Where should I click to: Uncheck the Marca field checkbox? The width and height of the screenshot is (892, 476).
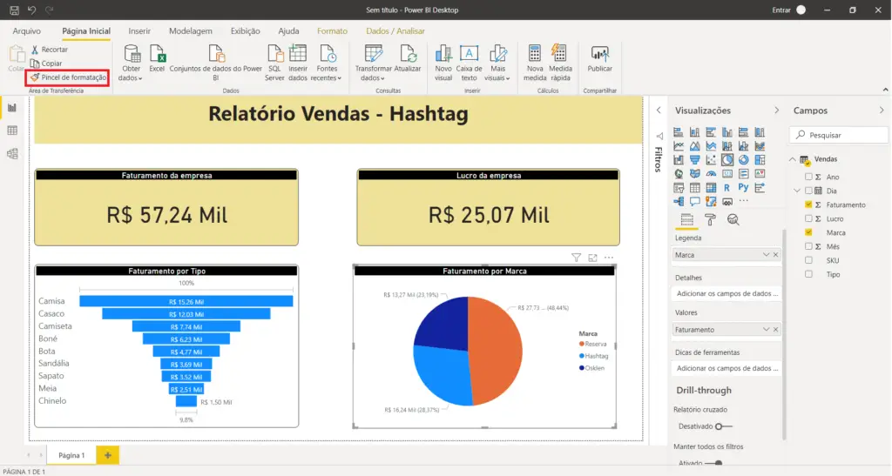point(808,232)
